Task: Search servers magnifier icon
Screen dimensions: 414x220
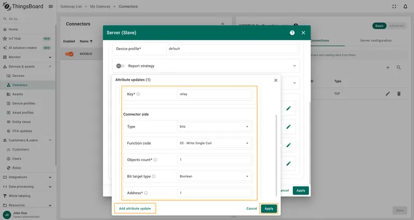Action: click(x=398, y=68)
